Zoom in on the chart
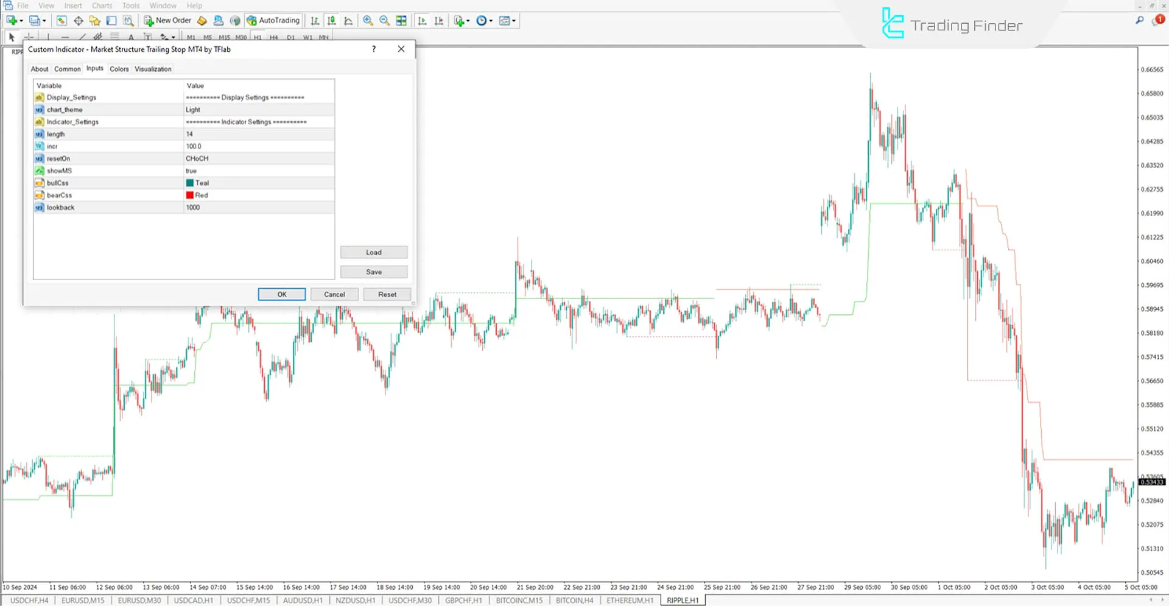The image size is (1169, 606). pyautogui.click(x=369, y=20)
